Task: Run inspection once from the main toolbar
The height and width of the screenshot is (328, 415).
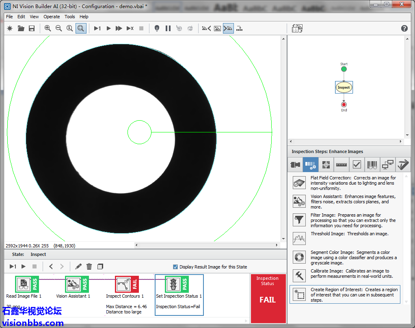Action: (x=97, y=28)
